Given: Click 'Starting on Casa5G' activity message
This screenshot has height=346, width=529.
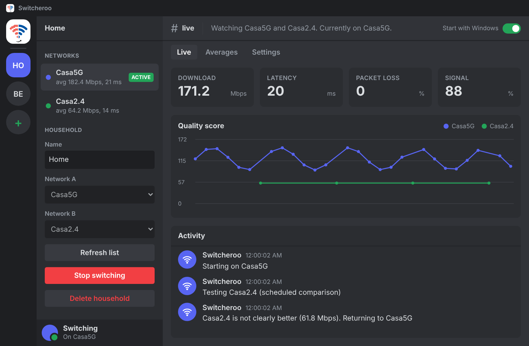Looking at the screenshot, I should click(x=235, y=266).
